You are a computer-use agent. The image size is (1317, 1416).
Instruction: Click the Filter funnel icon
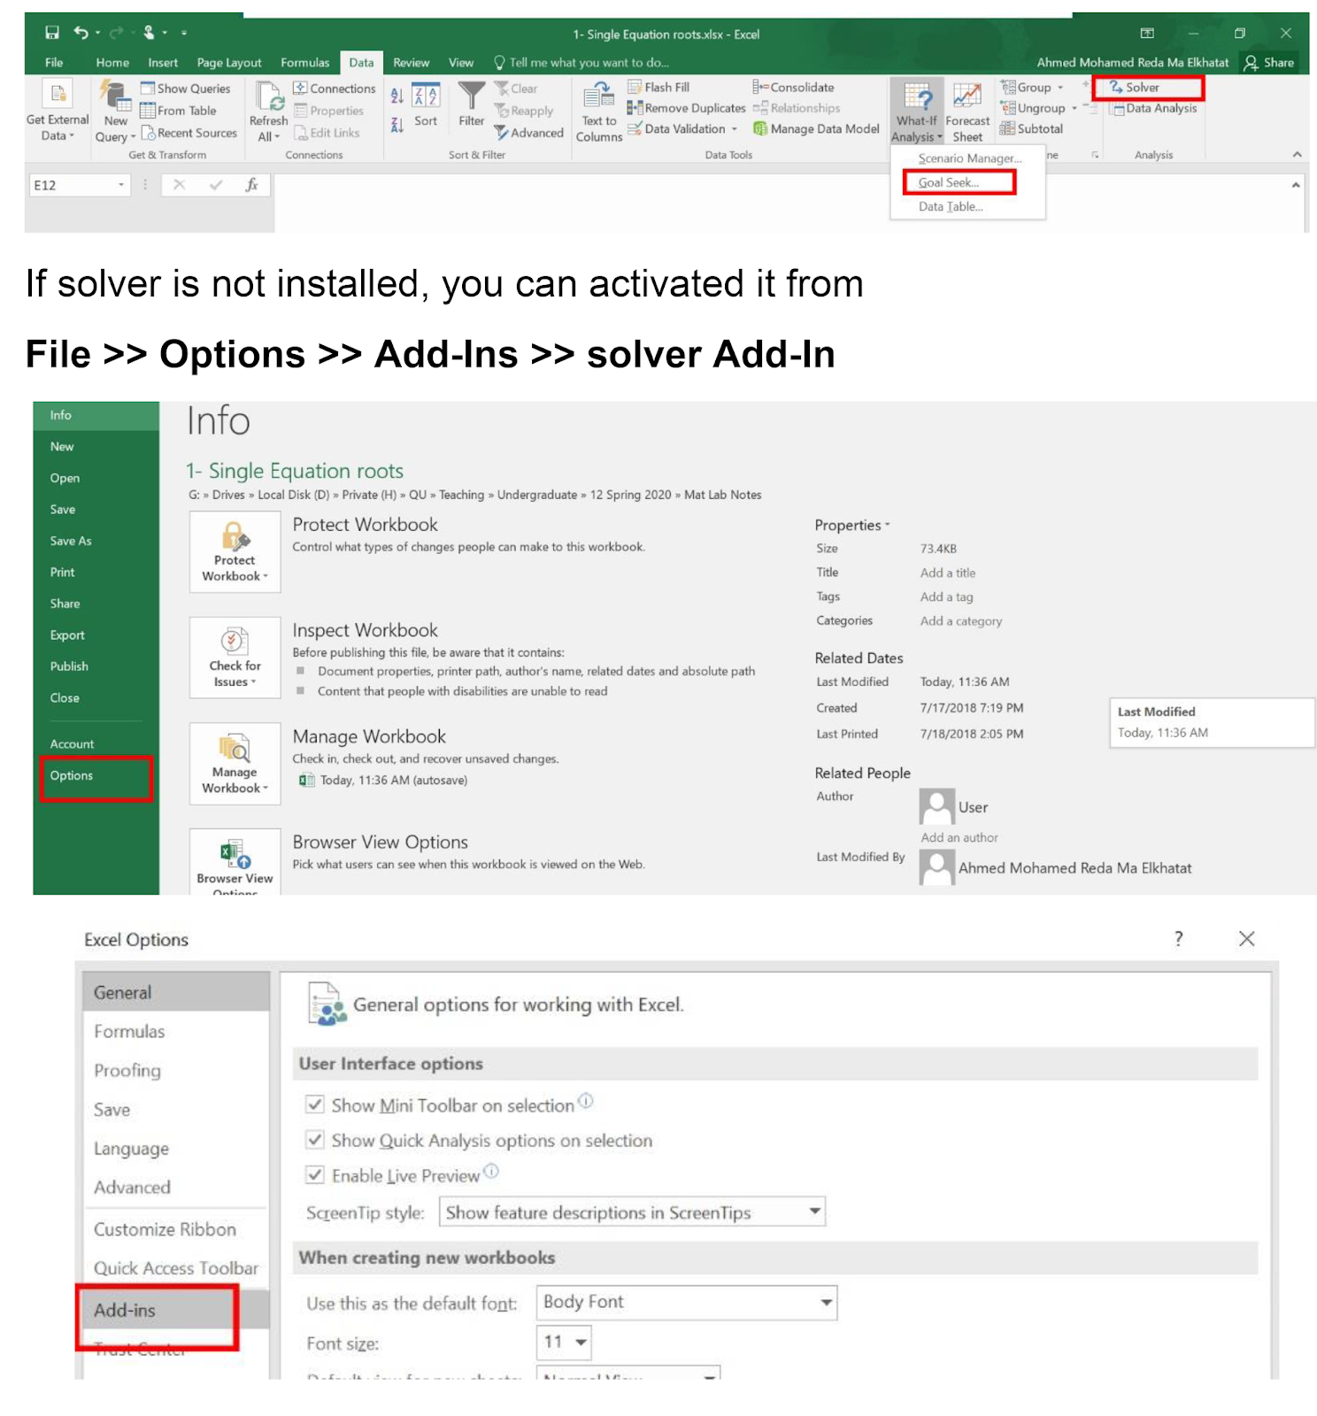pos(472,95)
